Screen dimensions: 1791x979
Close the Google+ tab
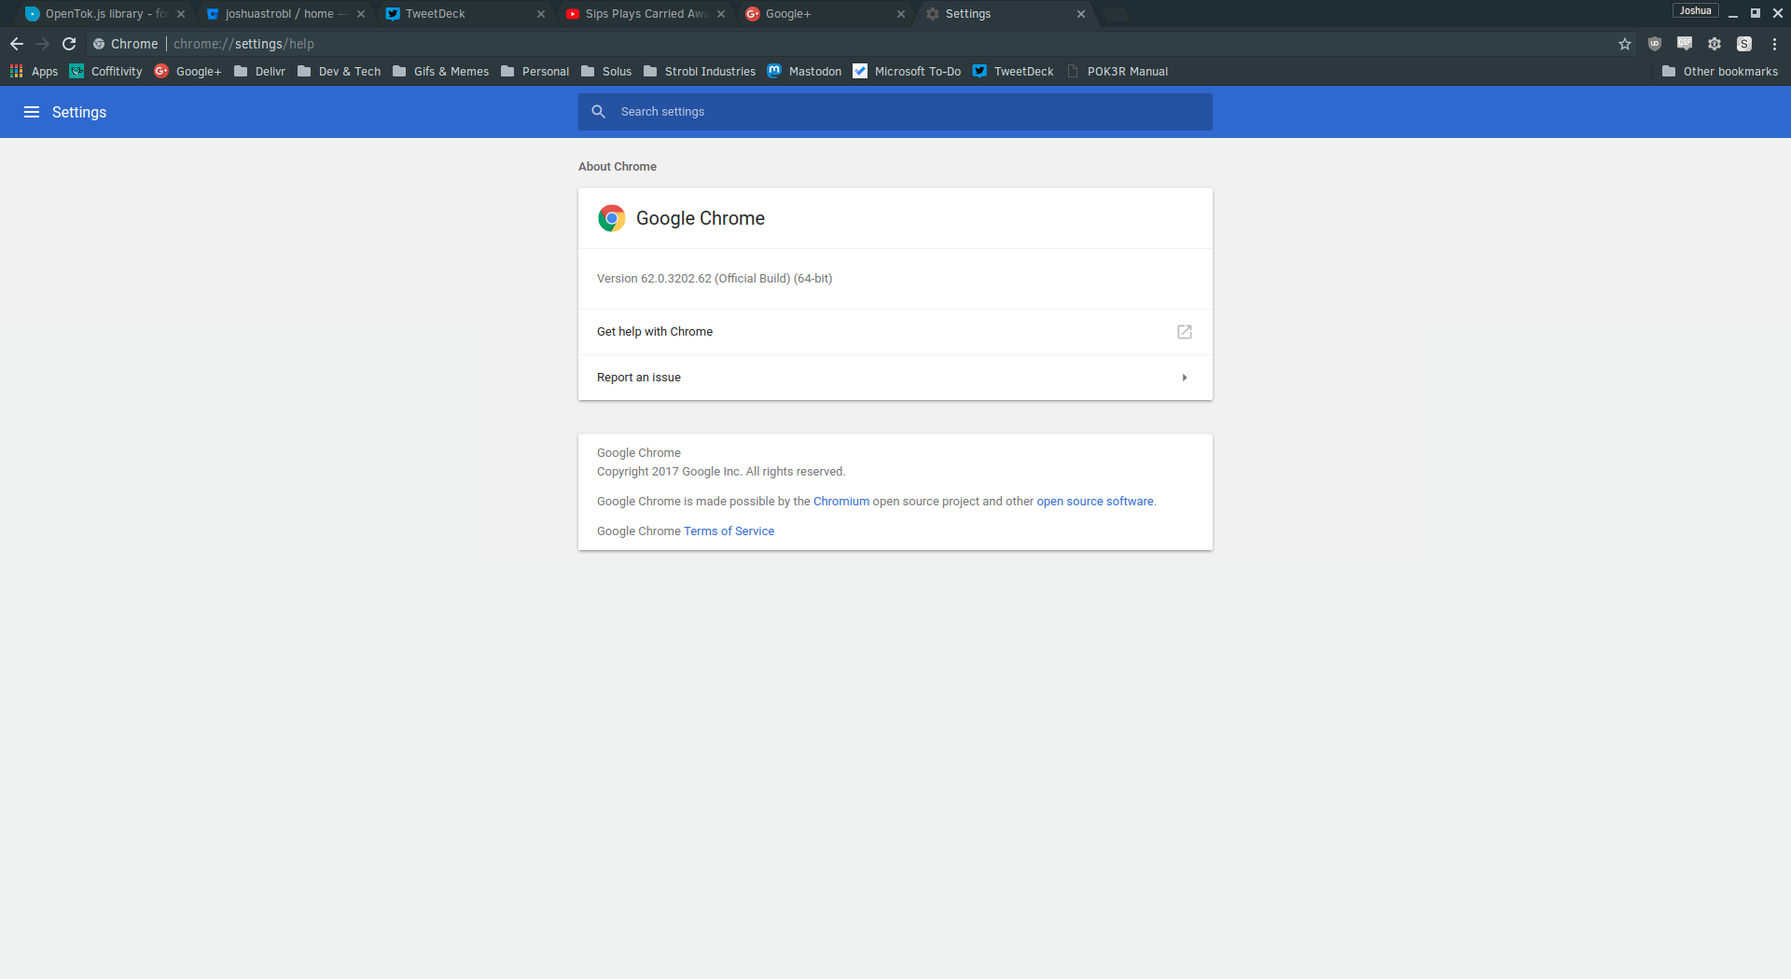pos(901,14)
